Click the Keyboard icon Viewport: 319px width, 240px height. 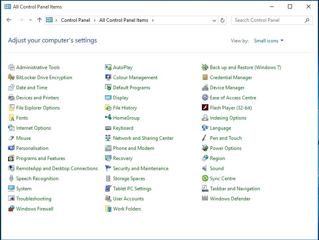point(108,128)
